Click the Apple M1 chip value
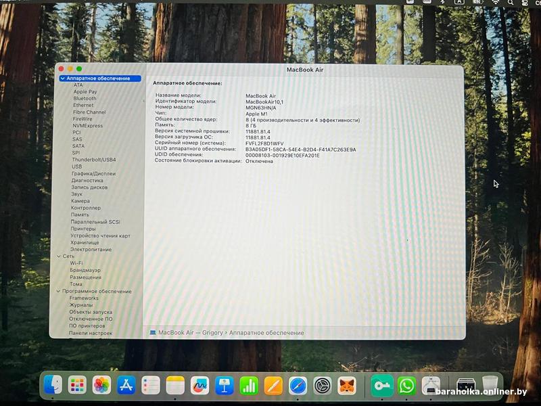The height and width of the screenshot is (406, 541). pyautogui.click(x=256, y=114)
